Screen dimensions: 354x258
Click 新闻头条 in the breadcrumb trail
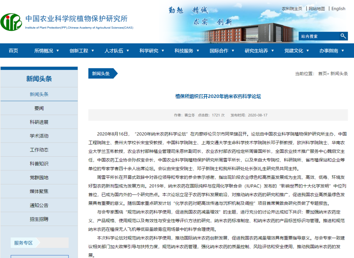click(339, 74)
